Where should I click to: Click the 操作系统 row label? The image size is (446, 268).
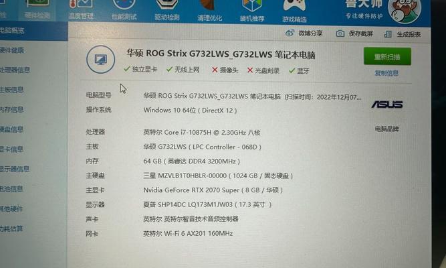tap(98, 109)
